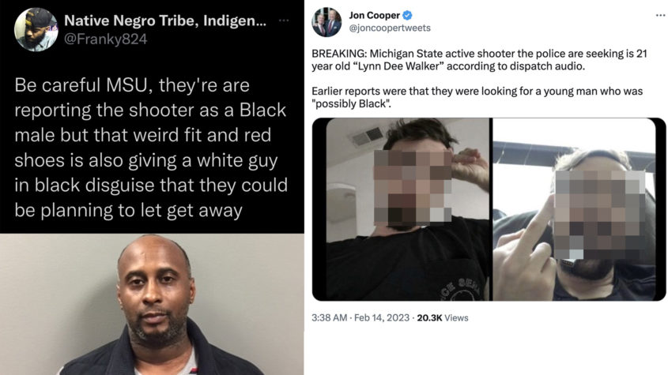The height and width of the screenshot is (375, 668).
Task: Click the Feb 14, 2023 date
Action: coord(381,318)
